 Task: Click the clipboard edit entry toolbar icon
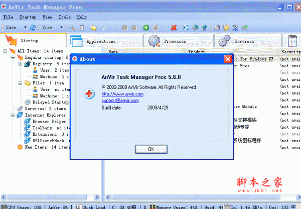click(x=156, y=28)
